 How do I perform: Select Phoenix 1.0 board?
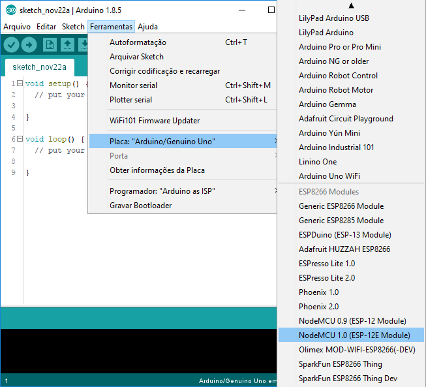351,292
